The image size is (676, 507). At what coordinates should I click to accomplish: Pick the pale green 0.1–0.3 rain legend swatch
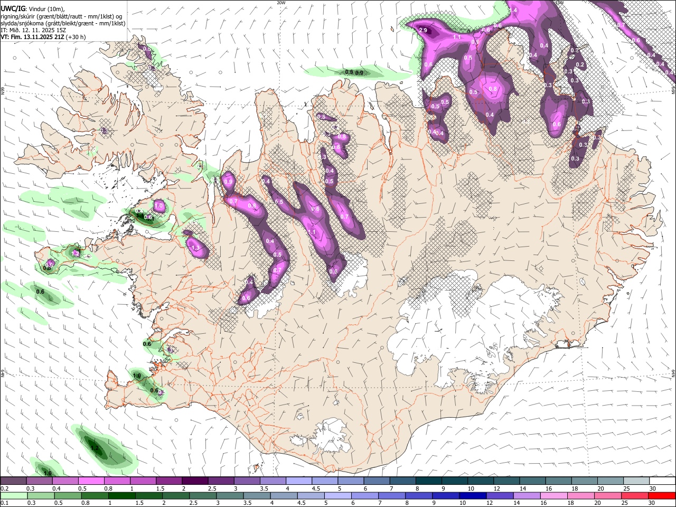click(14, 495)
